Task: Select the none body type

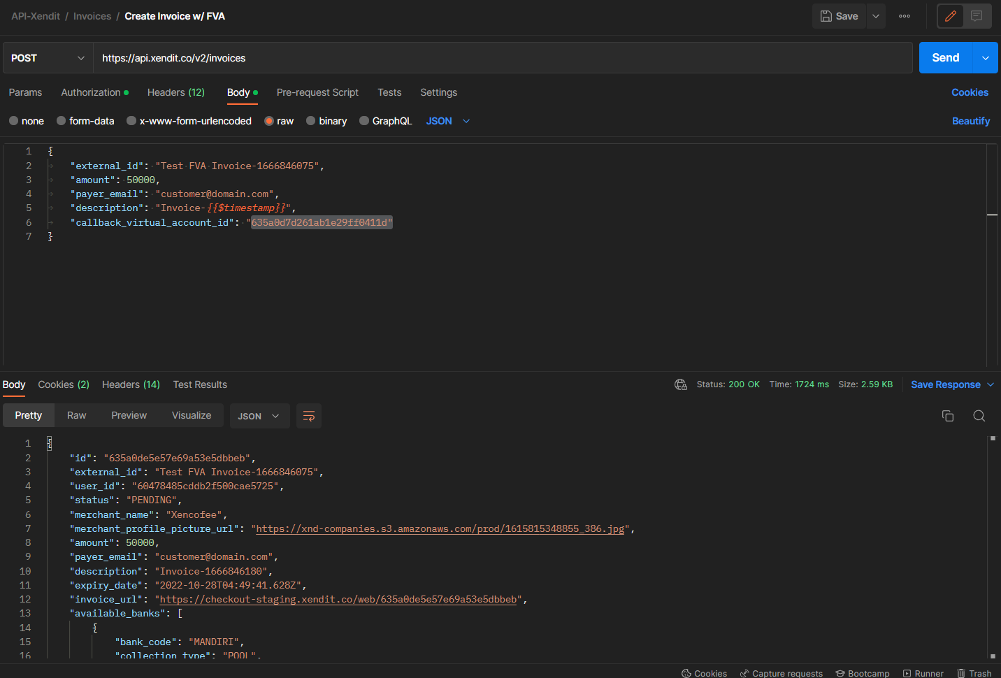Action: (x=27, y=121)
